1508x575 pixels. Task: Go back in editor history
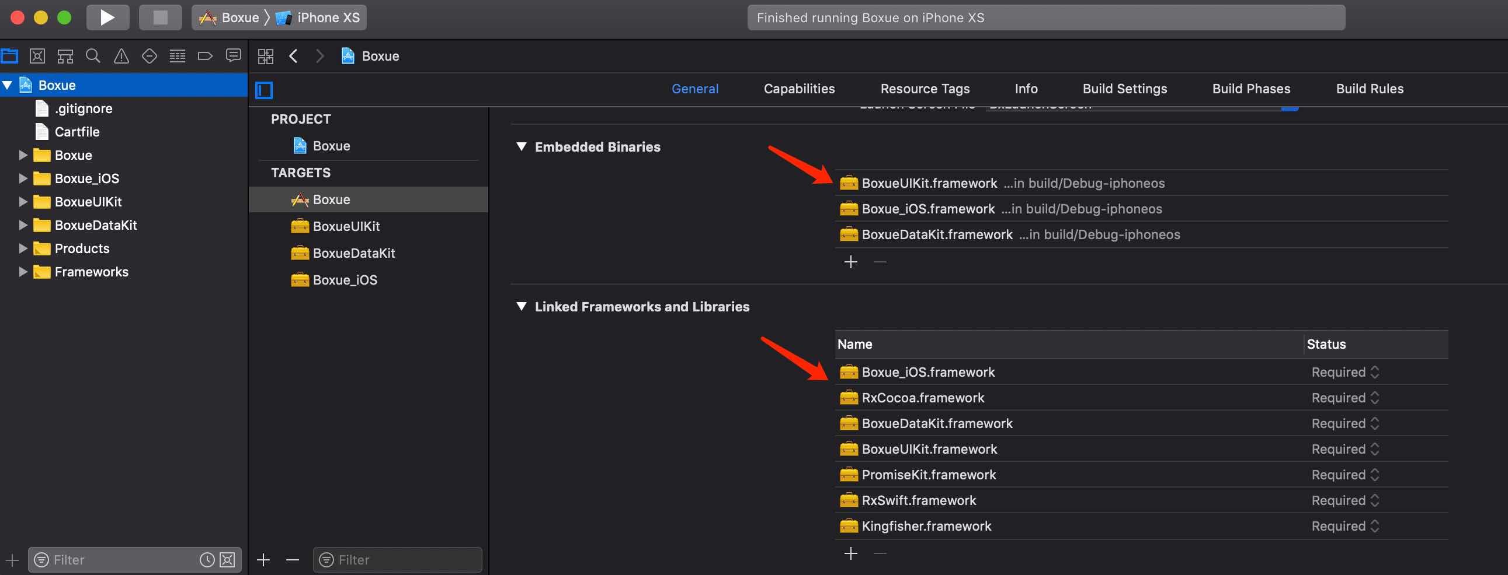click(293, 56)
